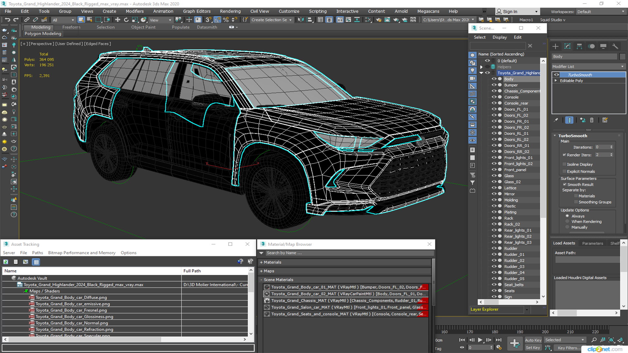Toggle TurboSmooth modifier eye icon
The width and height of the screenshot is (628, 353).
coord(556,75)
